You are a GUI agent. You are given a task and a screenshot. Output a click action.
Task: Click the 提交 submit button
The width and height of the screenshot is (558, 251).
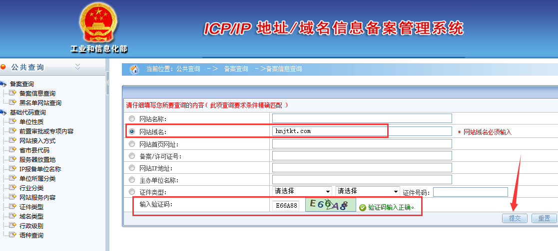point(515,218)
